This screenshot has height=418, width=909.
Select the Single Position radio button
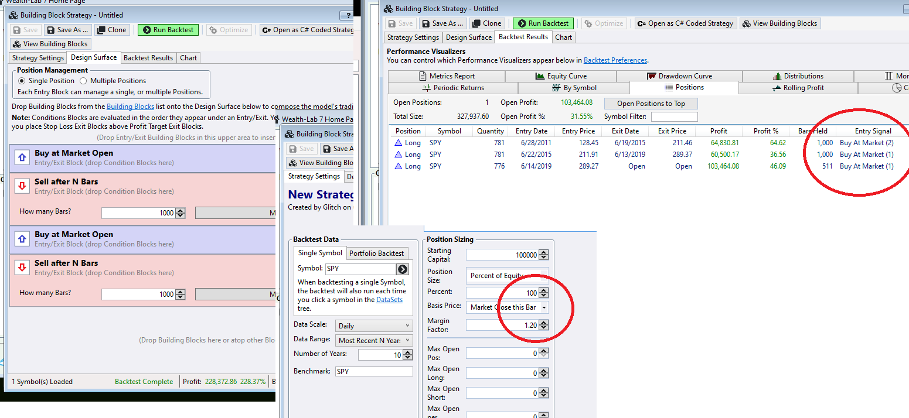click(x=22, y=81)
